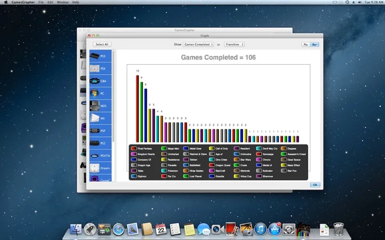Click the Shenmue legend swatch
385x240 pixels.
(259, 176)
